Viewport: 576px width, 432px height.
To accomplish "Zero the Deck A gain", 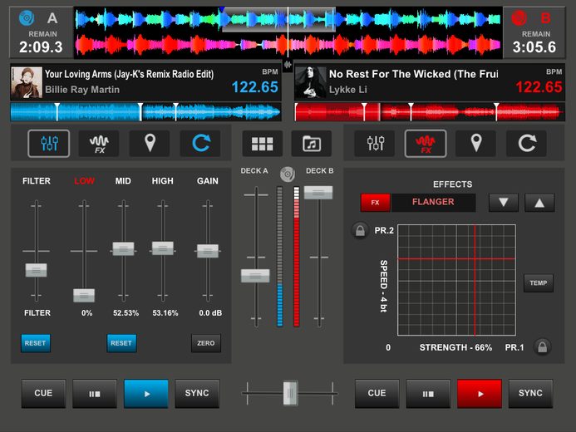I will point(206,343).
